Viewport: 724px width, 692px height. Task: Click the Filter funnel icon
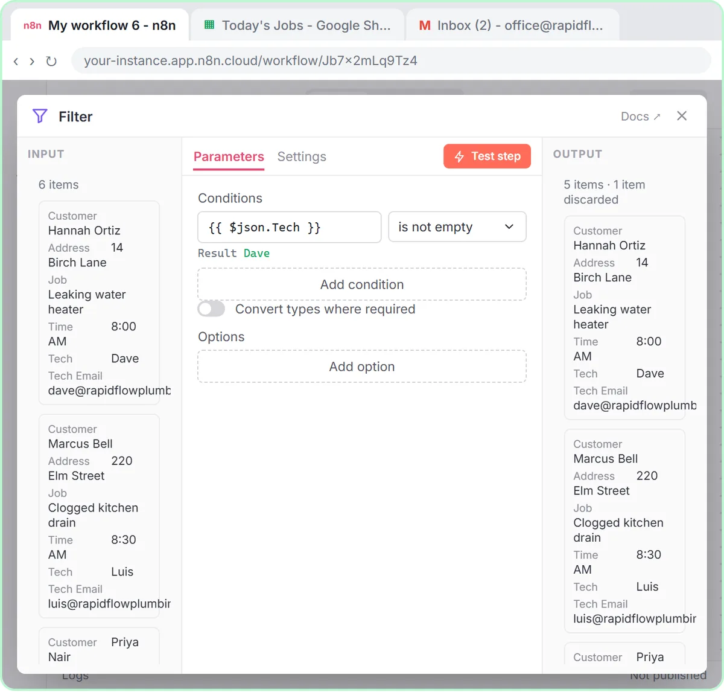[40, 116]
